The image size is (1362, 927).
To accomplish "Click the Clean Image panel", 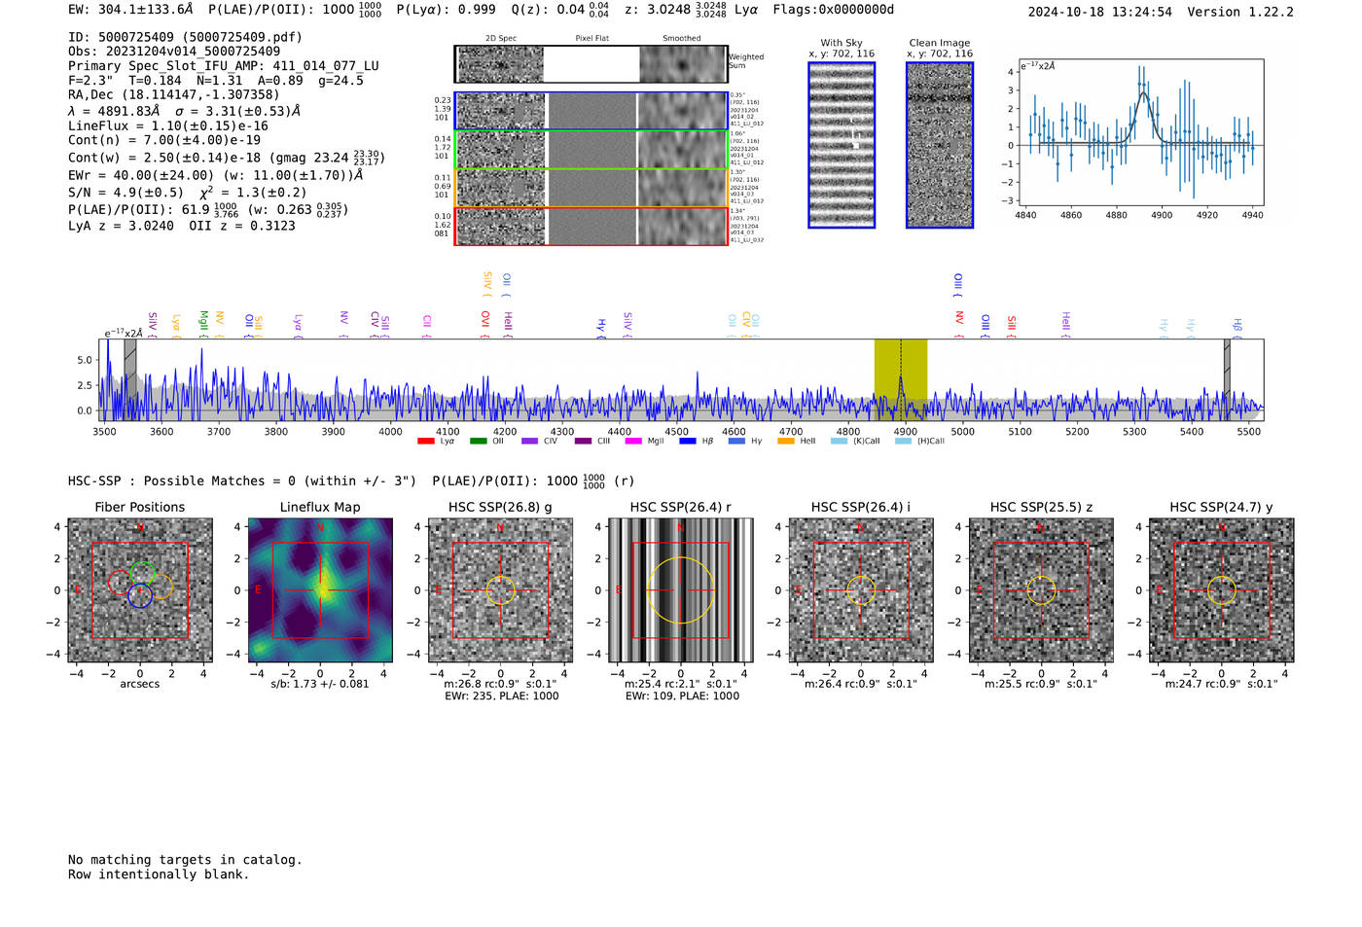I will pyautogui.click(x=940, y=145).
